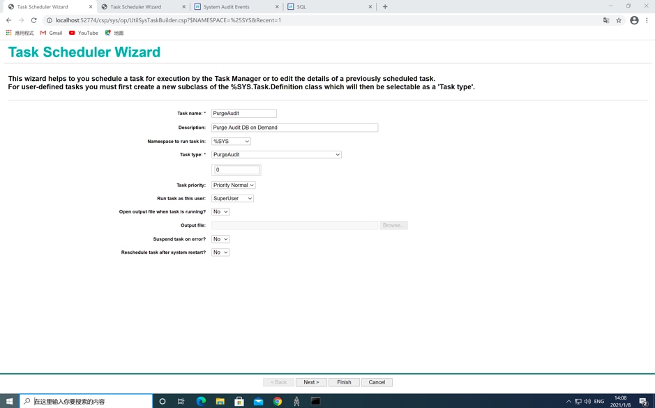Open Suspend task on error dropdown
Image resolution: width=655 pixels, height=408 pixels.
(220, 239)
